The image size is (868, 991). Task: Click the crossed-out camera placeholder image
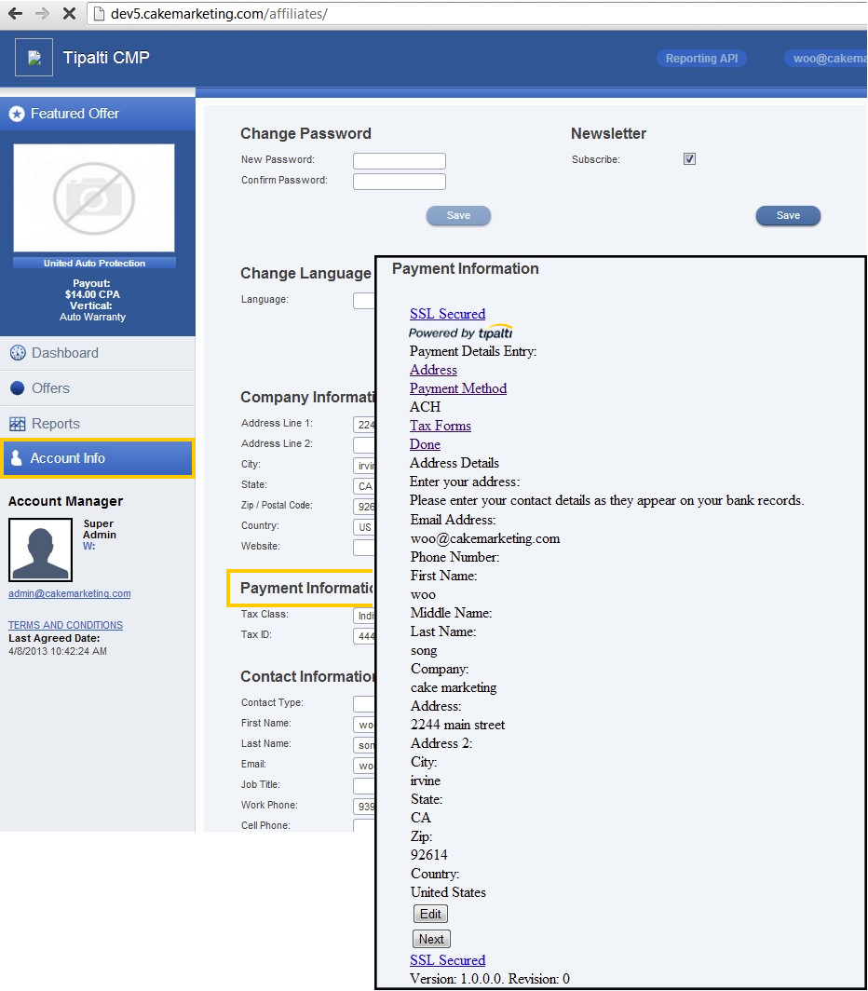[x=94, y=198]
